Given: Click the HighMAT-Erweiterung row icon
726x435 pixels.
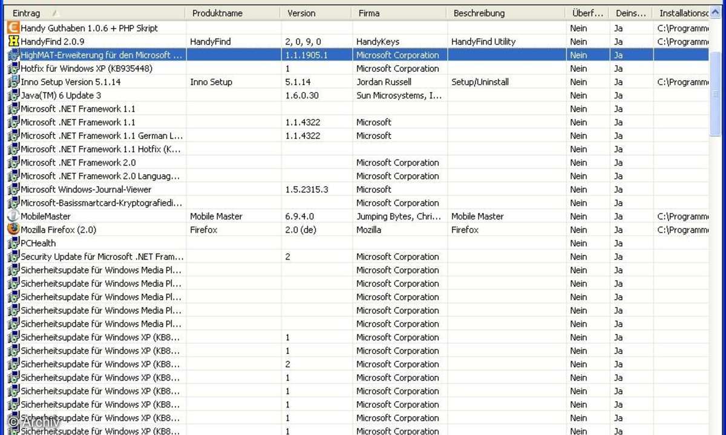Looking at the screenshot, I should (x=13, y=55).
